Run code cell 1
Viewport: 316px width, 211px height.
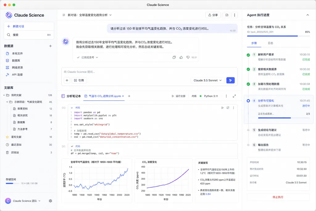pos(222,108)
